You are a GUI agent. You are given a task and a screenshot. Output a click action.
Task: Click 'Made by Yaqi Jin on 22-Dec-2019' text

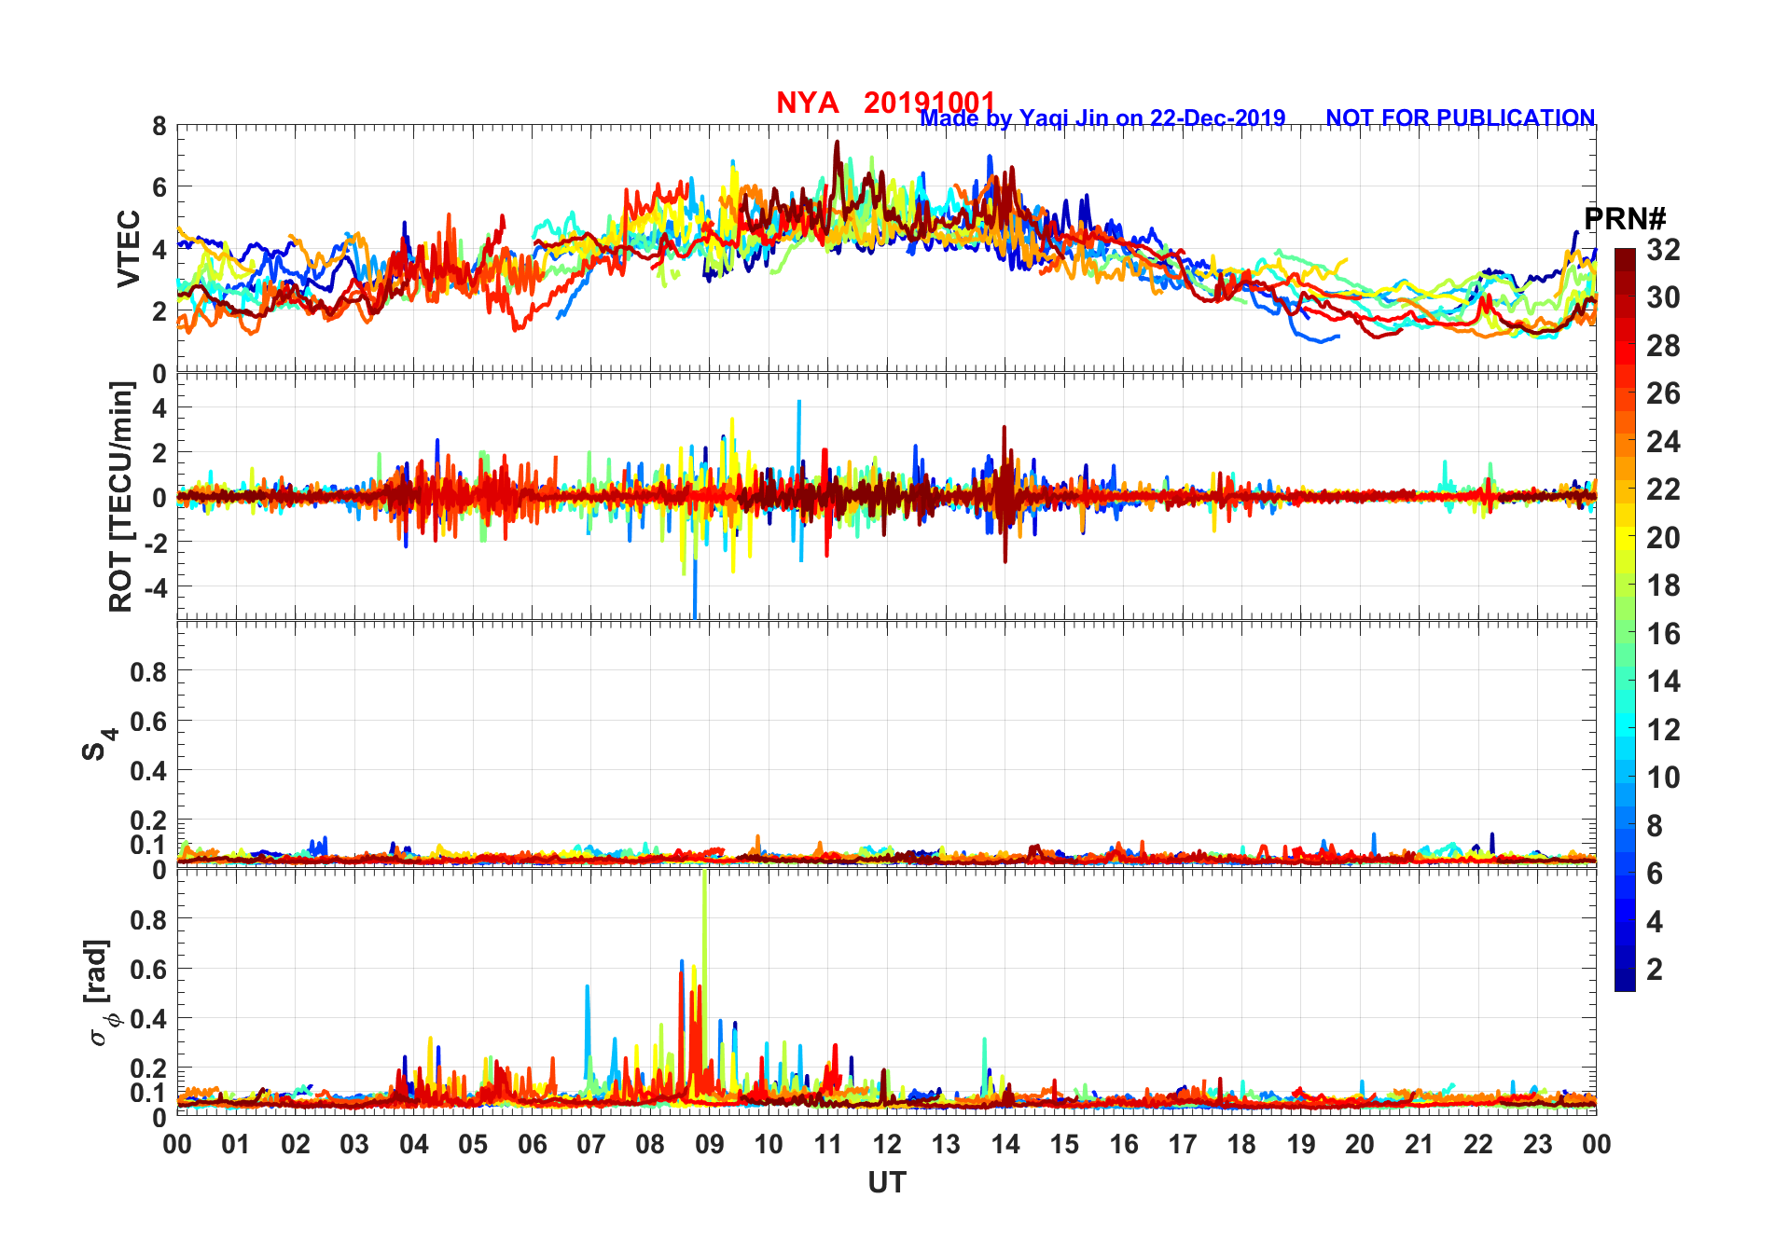1102,118
